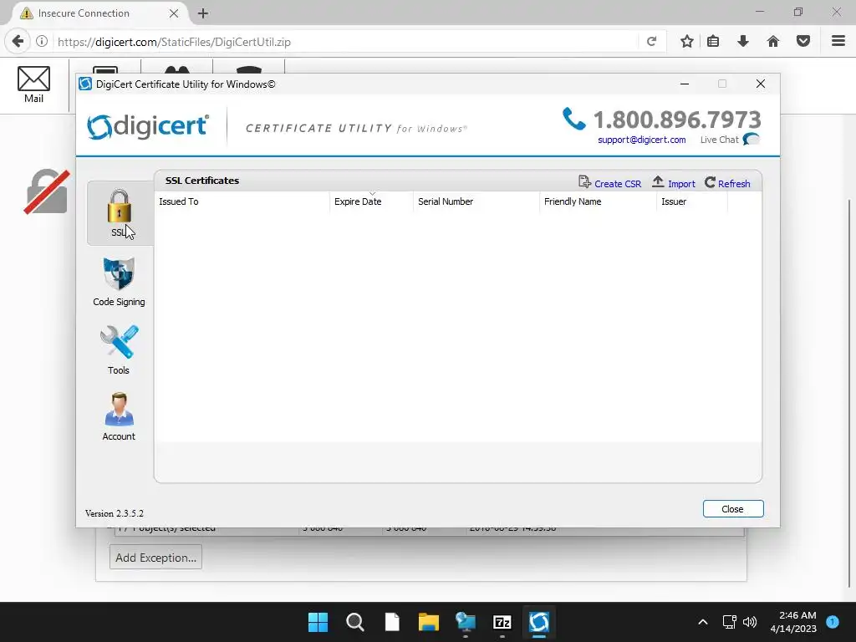The image size is (856, 642).
Task: Sort by the Friendly Name column
Action: pos(598,201)
